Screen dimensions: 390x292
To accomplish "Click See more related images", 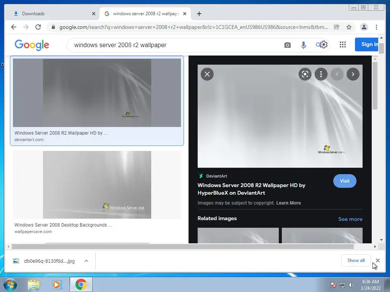I will click(x=350, y=219).
